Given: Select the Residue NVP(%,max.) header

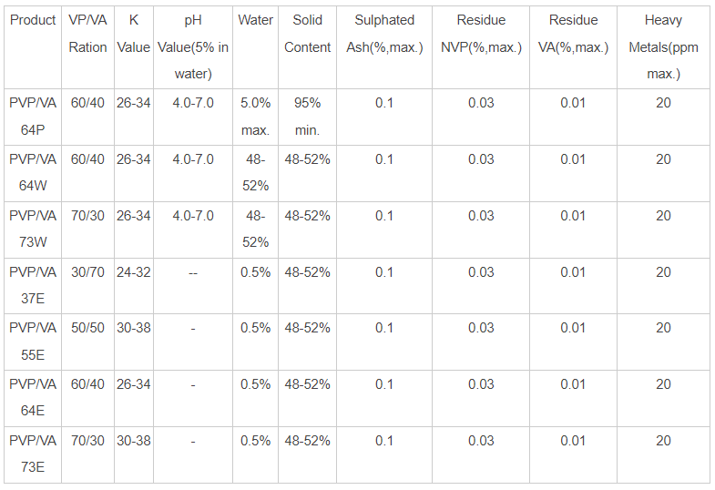Looking at the screenshot, I should point(481,34).
